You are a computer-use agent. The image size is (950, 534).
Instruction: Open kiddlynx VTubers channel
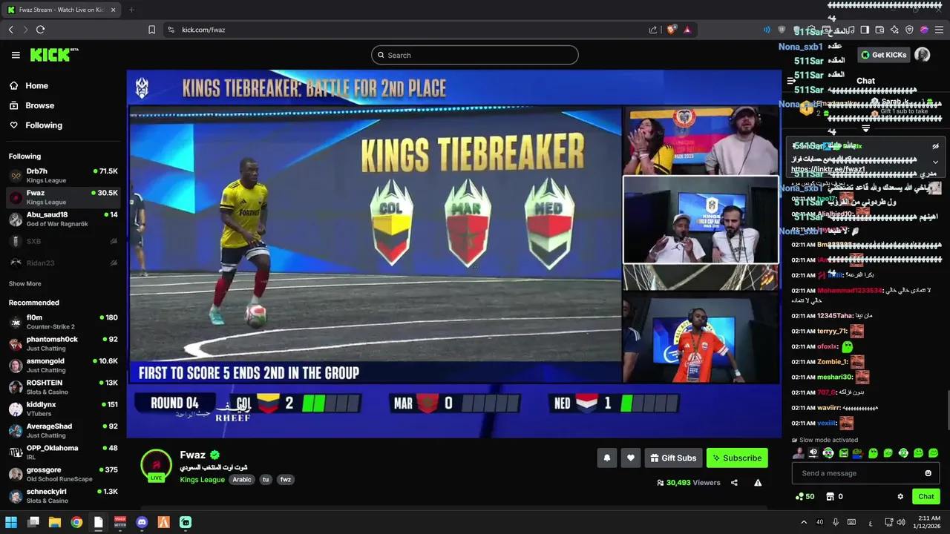tap(63, 409)
